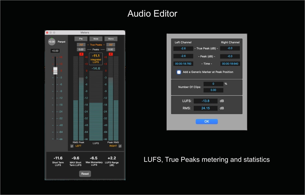Click the RMS value field showing 24.15
Image resolution: width=305 pixels, height=195 pixels.
(205, 108)
